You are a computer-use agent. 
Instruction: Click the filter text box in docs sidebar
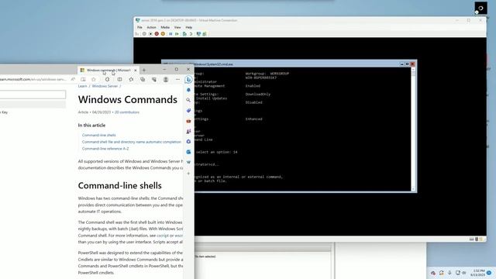pyautogui.click(x=33, y=95)
